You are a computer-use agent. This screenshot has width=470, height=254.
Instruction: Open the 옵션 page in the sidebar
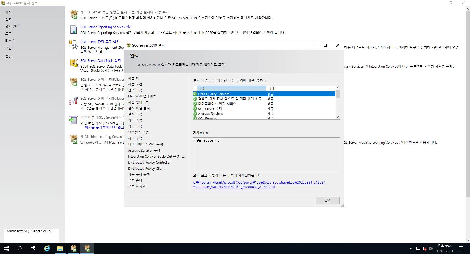pyautogui.click(x=8, y=57)
